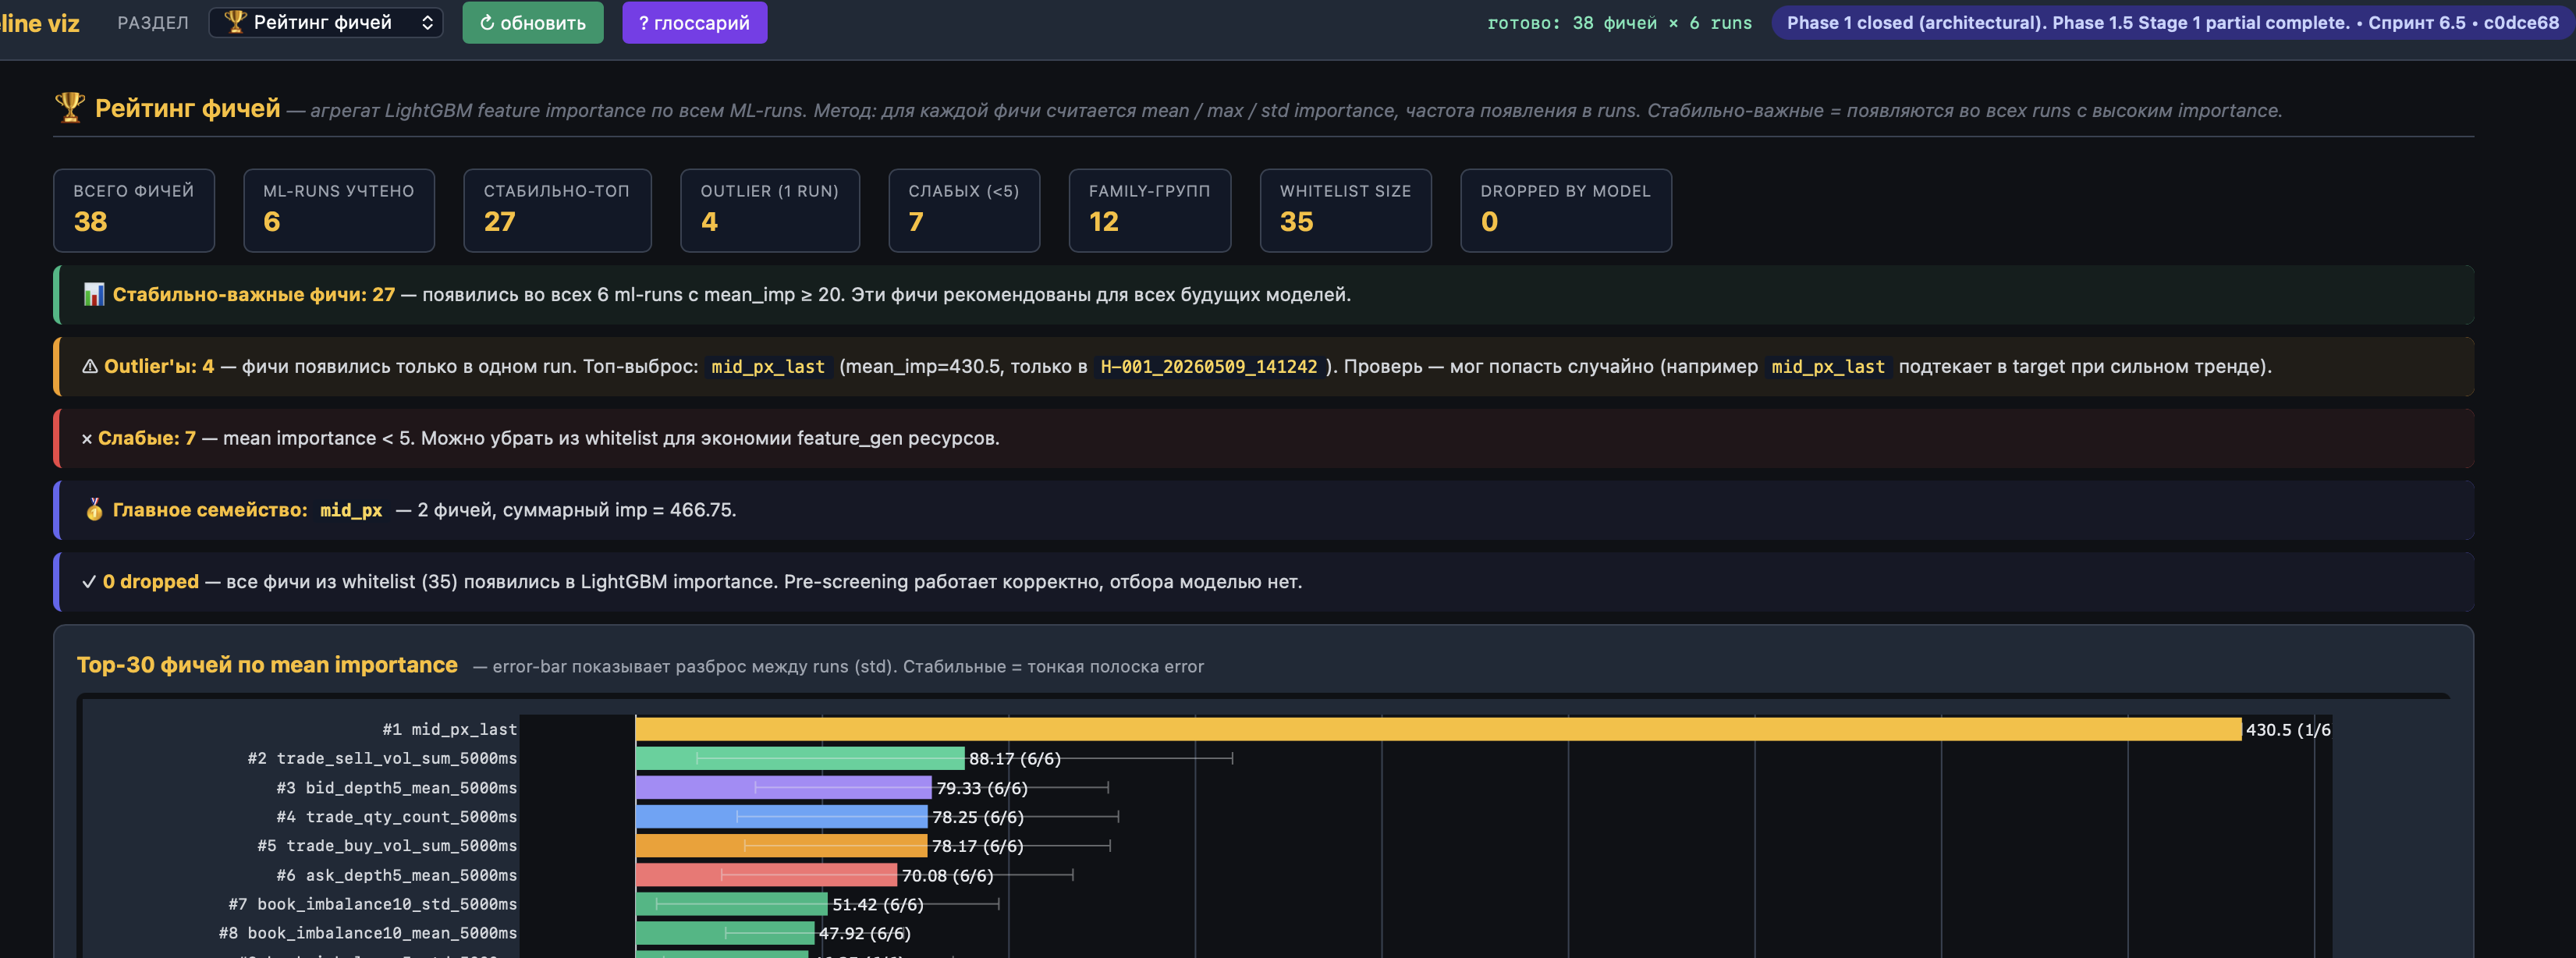Open the Рейтинг фичей section dropdown
Screen dimensions: 2576x958
[326, 22]
